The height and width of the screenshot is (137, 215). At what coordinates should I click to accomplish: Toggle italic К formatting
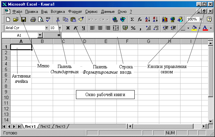pyautogui.click(x=76, y=28)
